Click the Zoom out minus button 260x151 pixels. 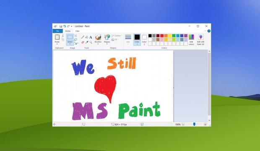pyautogui.click(x=183, y=124)
